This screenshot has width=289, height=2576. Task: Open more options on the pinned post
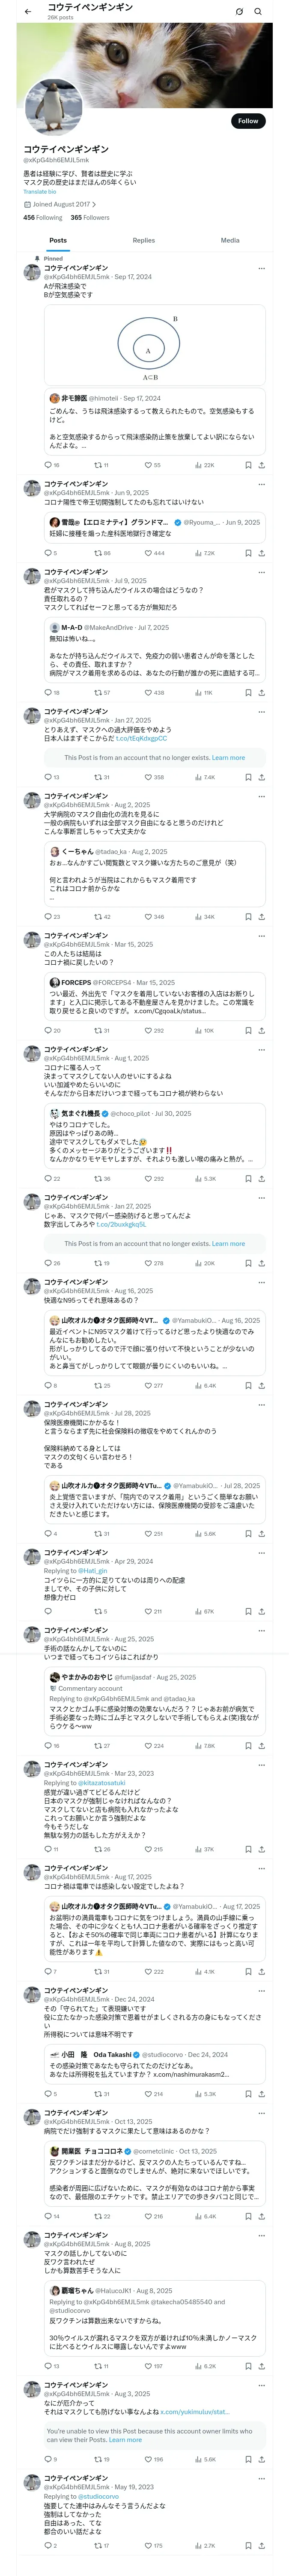pos(261,268)
